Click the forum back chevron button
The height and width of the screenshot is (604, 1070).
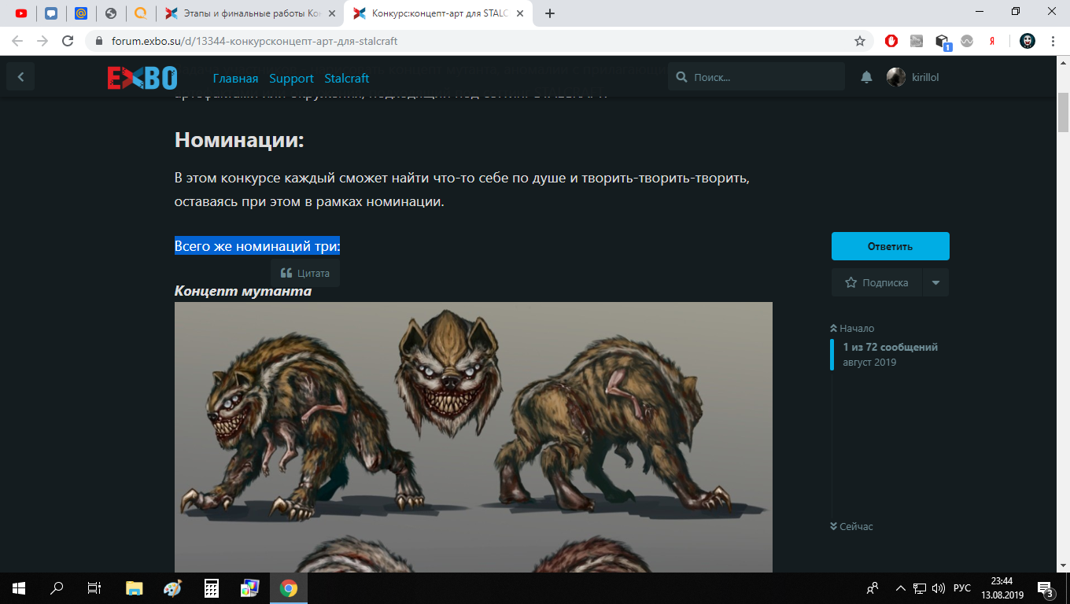[20, 77]
